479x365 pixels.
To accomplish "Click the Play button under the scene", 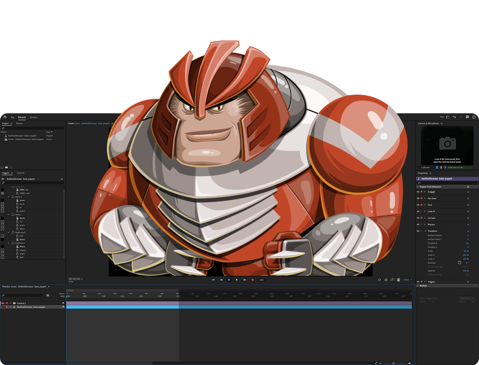I will coord(237,280).
